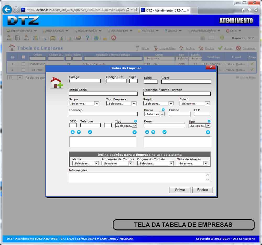262x245 pixels.
Task: Expand the Estado dropdown in the dialog
Action: (x=195, y=104)
